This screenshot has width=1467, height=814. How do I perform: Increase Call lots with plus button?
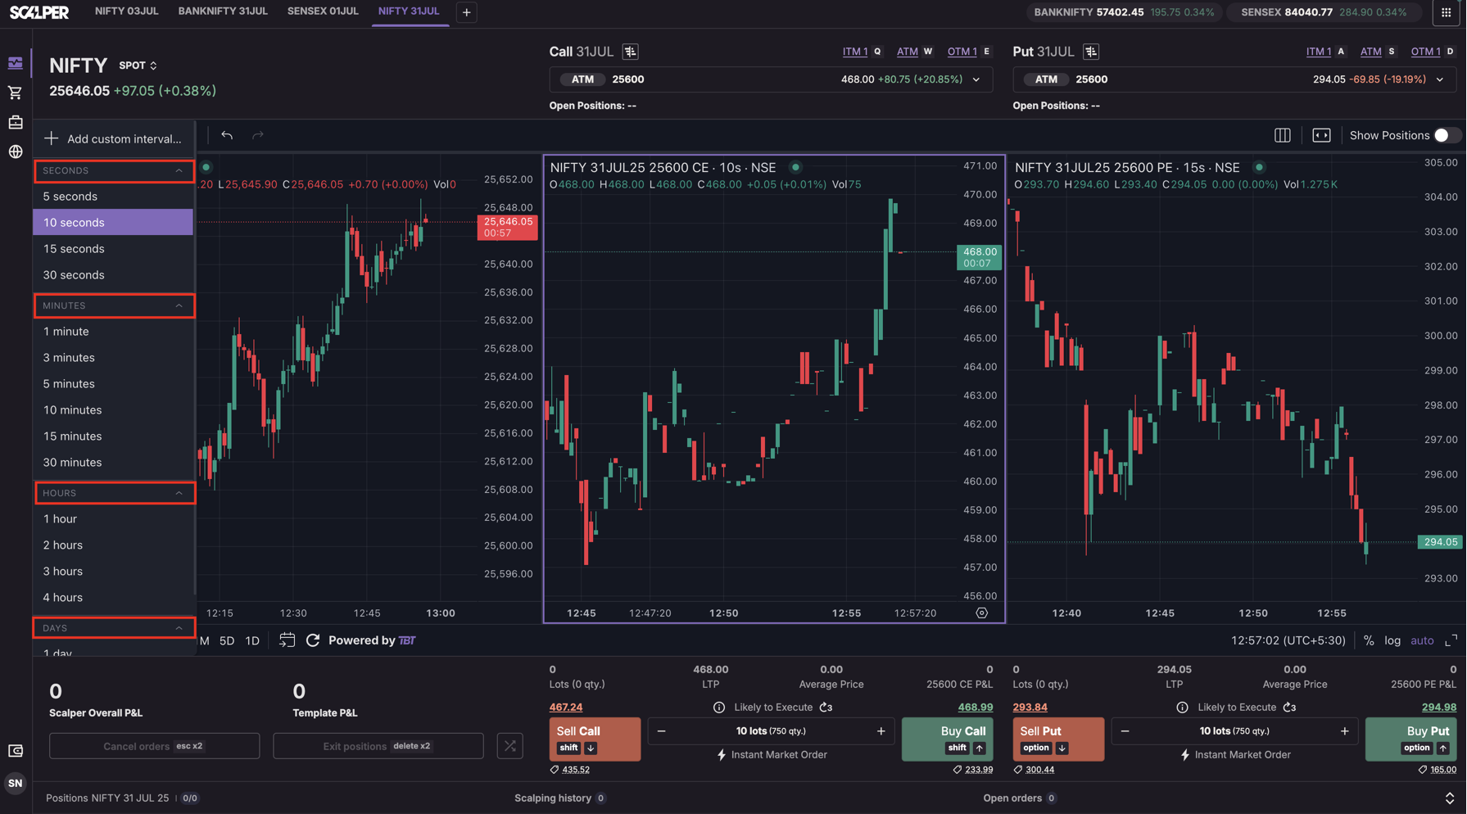[x=881, y=731]
